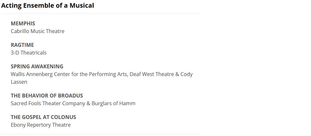Screen dimensions: 311x136
Task: Click the word Musical in the heading
Action: click(82, 5)
